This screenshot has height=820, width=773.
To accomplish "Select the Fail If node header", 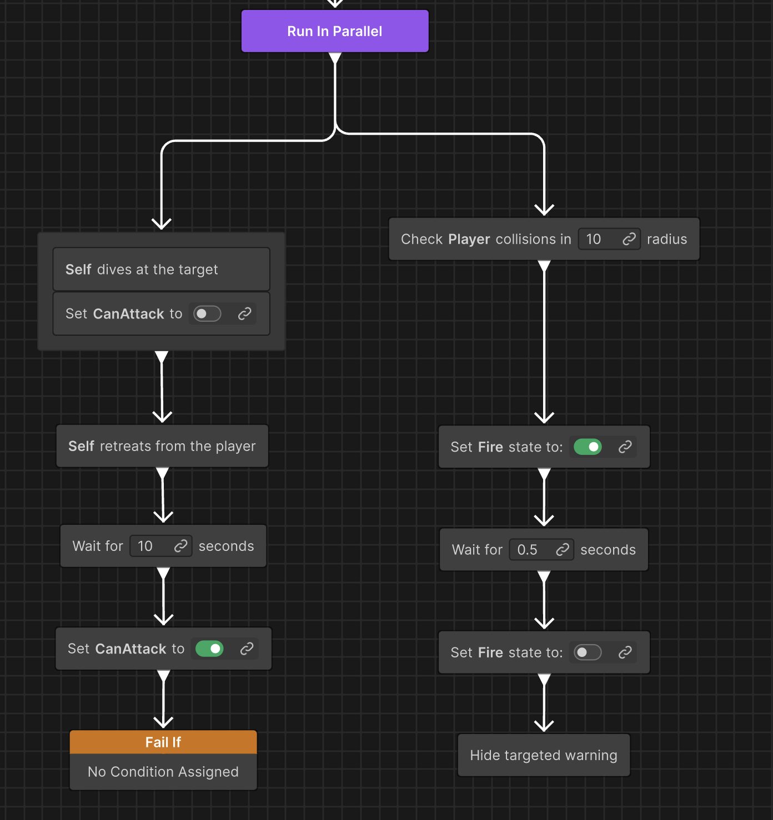I will [163, 742].
